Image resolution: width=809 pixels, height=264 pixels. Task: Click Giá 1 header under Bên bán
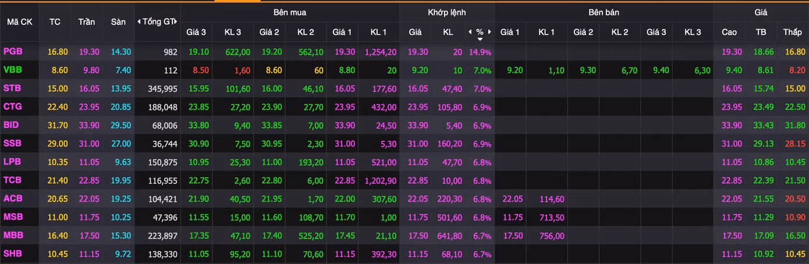tap(510, 32)
